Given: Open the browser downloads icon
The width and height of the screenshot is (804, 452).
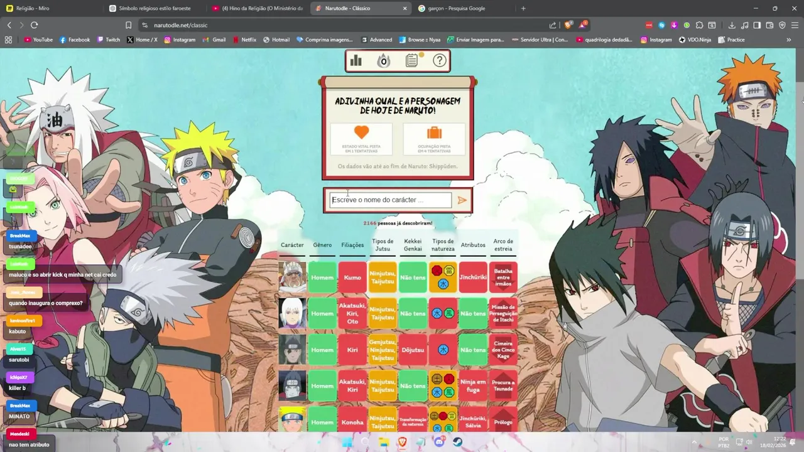Looking at the screenshot, I should point(732,25).
